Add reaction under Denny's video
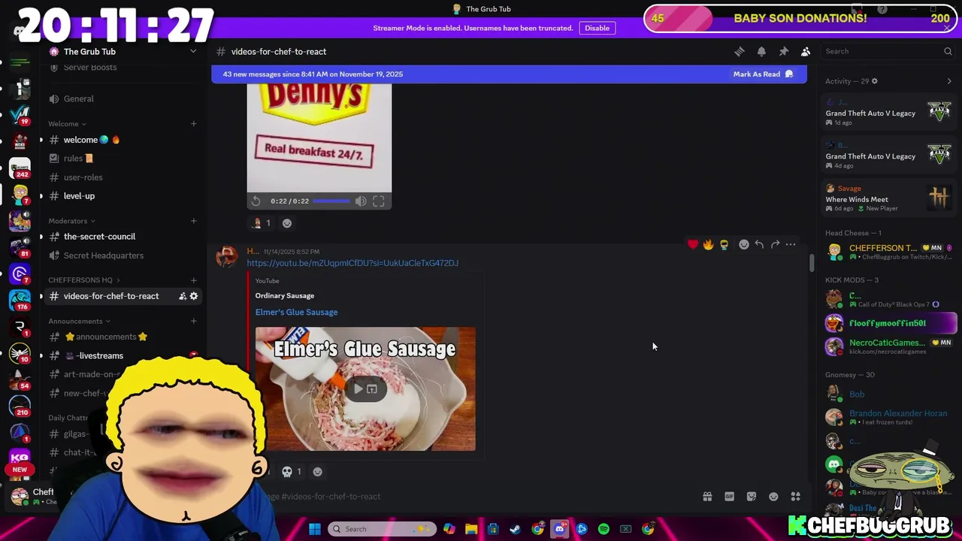This screenshot has height=541, width=962. pos(286,223)
